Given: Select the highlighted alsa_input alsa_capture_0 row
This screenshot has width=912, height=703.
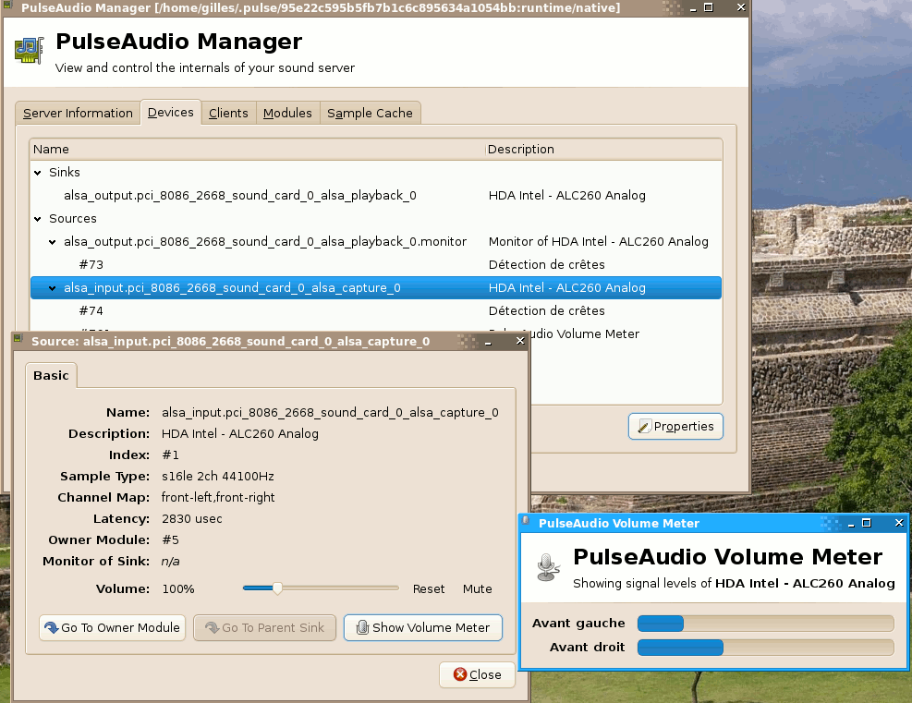Looking at the screenshot, I should pyautogui.click(x=376, y=288).
